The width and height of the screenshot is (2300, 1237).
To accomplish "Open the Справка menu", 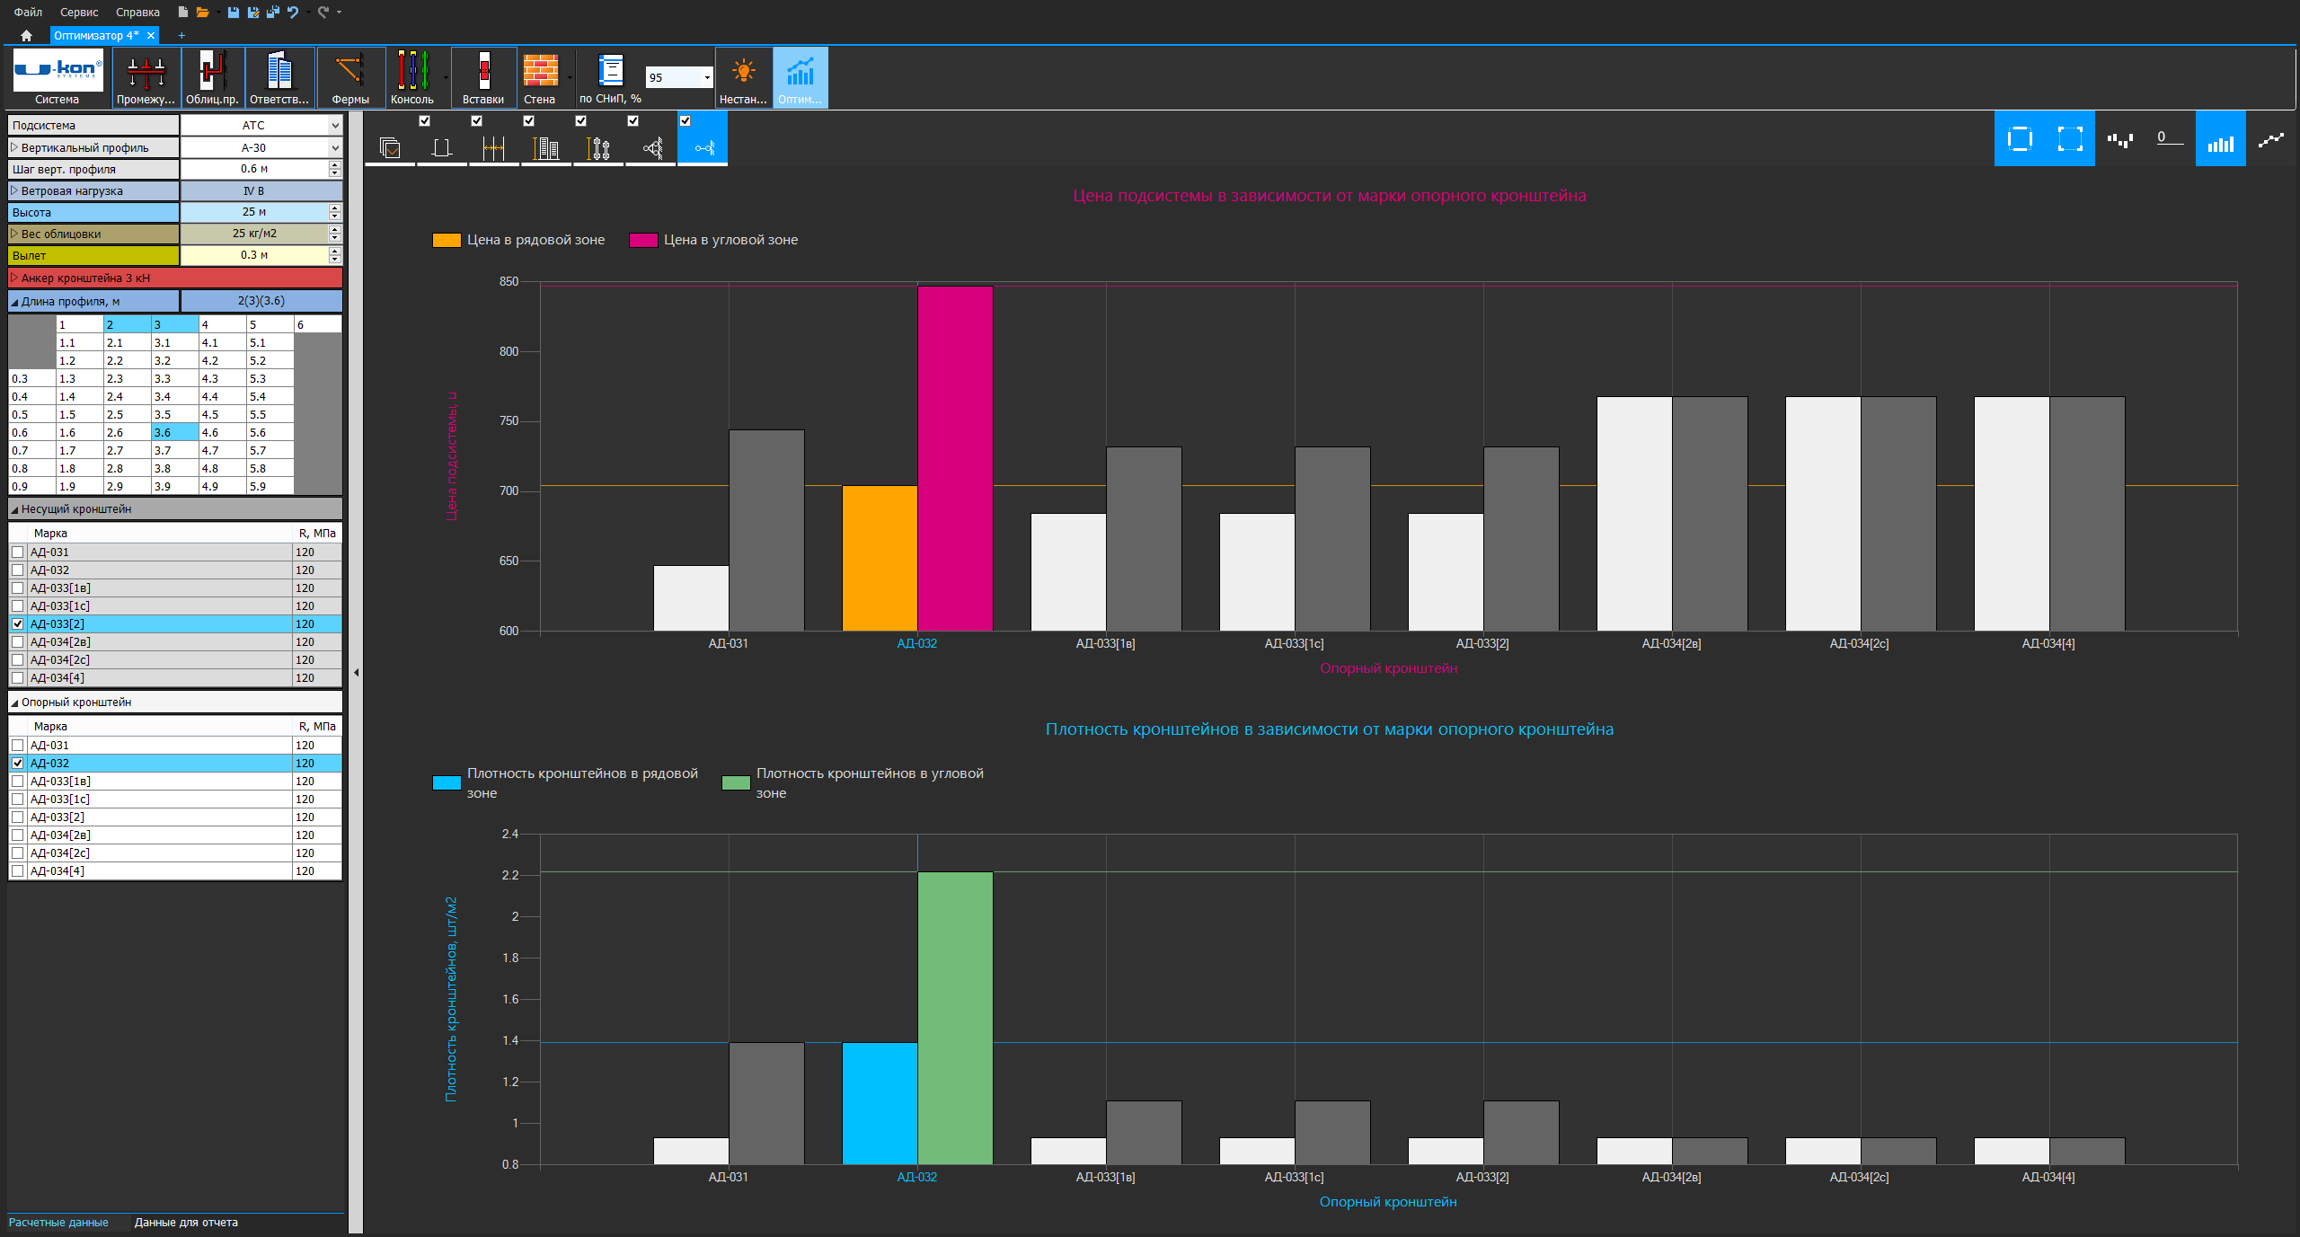I will (x=137, y=12).
